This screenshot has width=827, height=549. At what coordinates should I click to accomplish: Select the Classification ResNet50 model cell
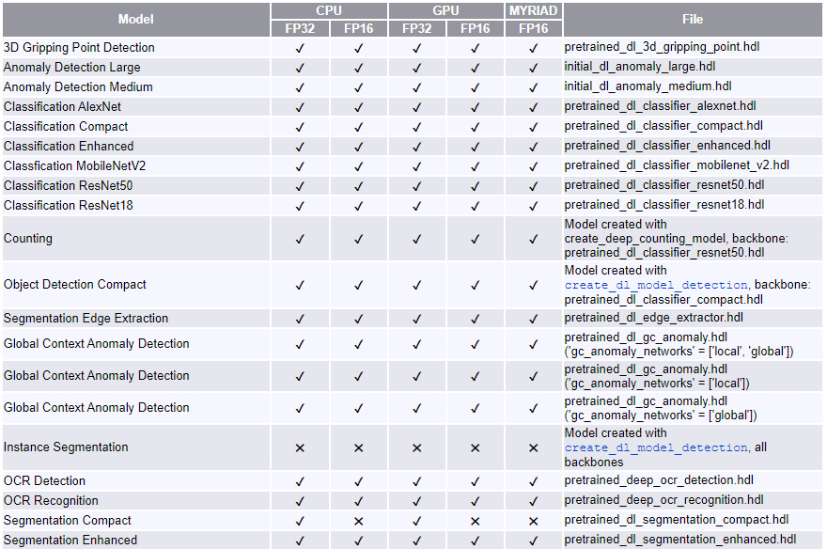click(136, 185)
